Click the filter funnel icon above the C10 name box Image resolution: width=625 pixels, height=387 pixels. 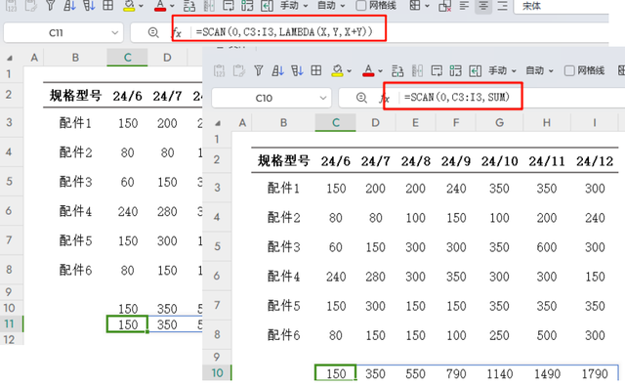(259, 71)
